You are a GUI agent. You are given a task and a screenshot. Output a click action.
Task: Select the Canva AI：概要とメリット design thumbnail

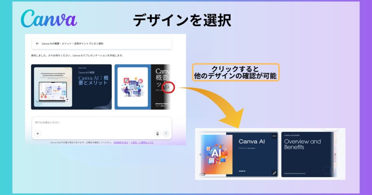click(71, 87)
